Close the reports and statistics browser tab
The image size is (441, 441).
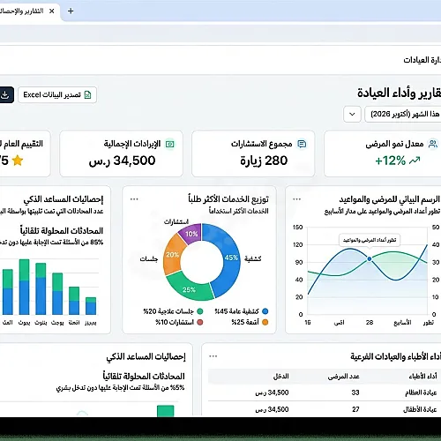52,11
